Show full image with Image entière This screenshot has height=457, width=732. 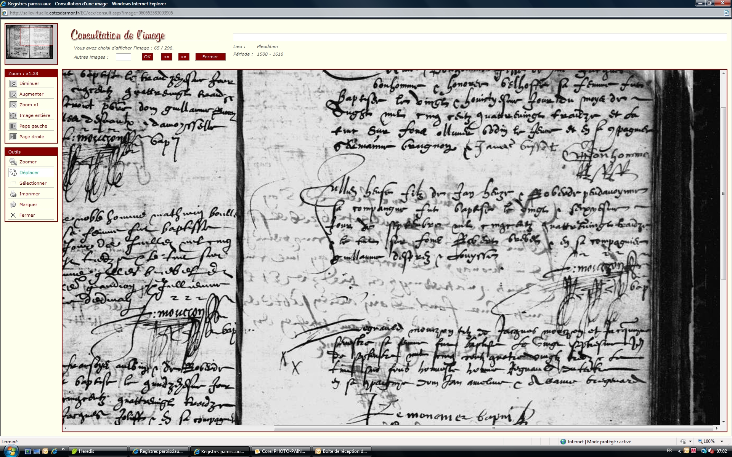[13, 115]
